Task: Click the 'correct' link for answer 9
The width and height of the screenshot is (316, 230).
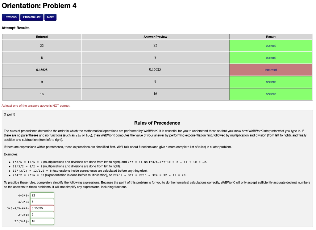Action: [x=271, y=82]
